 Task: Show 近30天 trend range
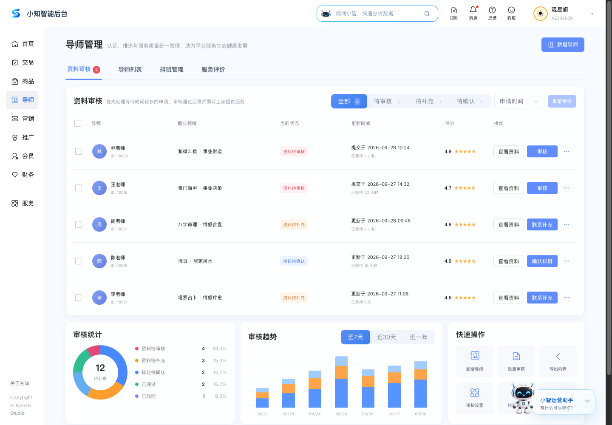point(386,337)
